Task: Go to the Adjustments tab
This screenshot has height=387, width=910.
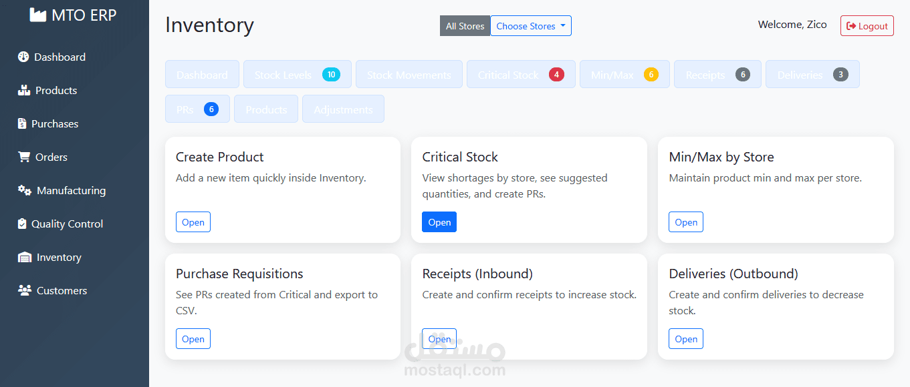Action: coord(343,109)
